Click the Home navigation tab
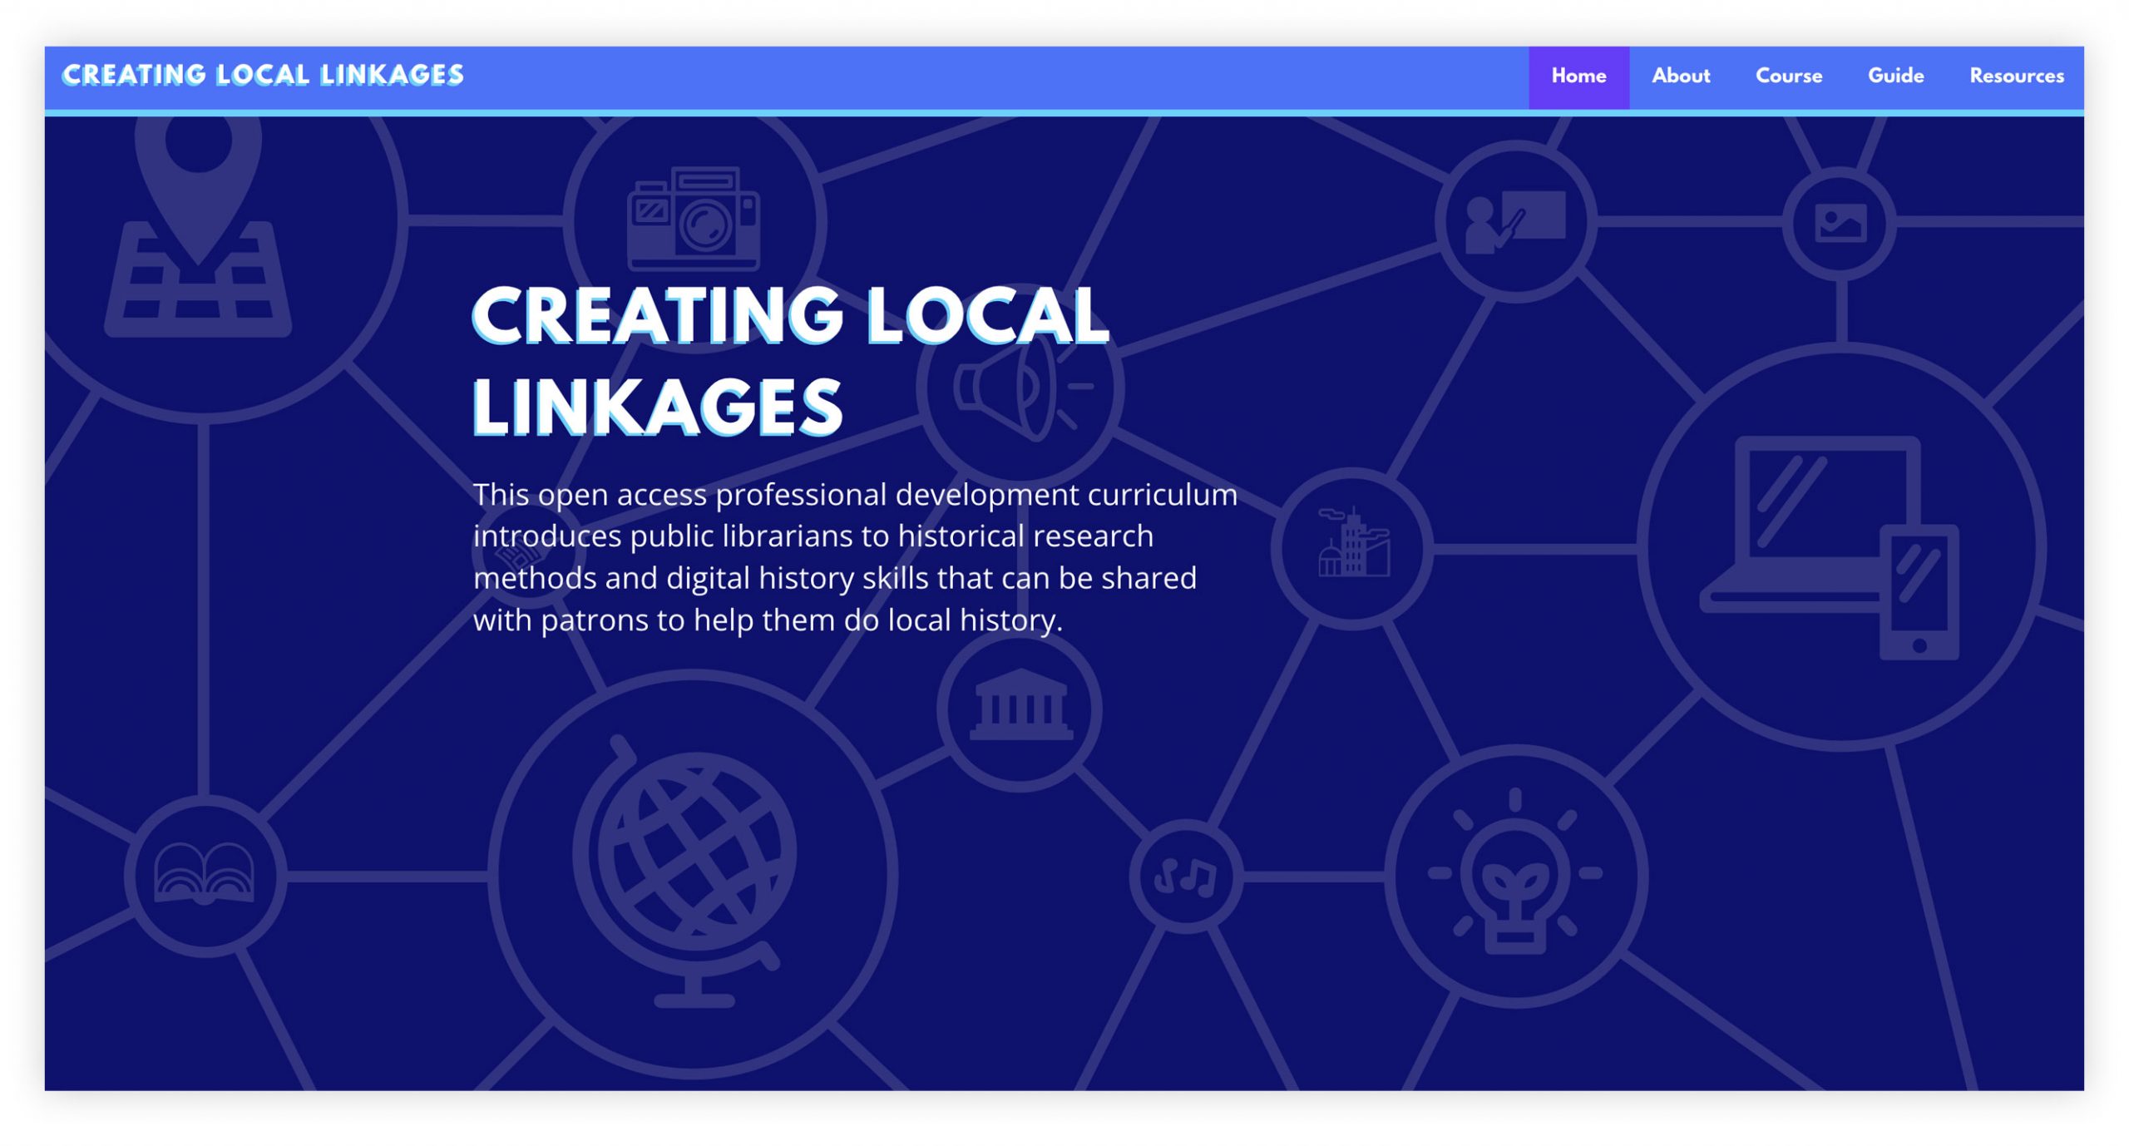 pyautogui.click(x=1578, y=77)
